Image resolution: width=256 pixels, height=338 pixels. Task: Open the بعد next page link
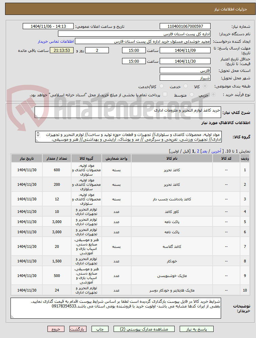click(x=204, y=151)
